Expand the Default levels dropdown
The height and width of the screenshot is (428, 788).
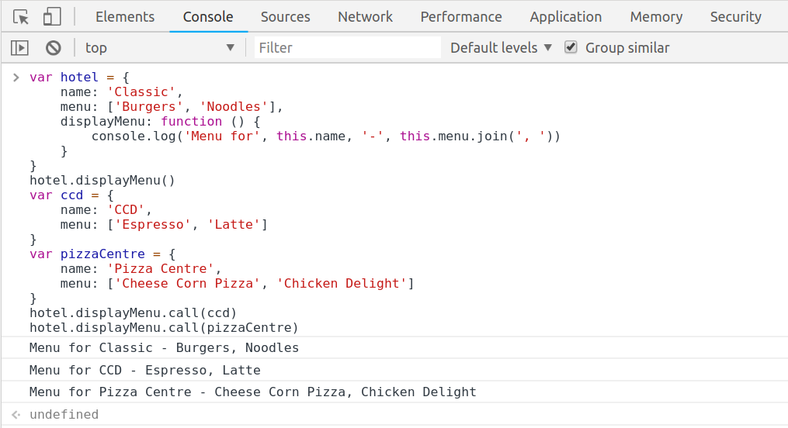[x=501, y=48]
